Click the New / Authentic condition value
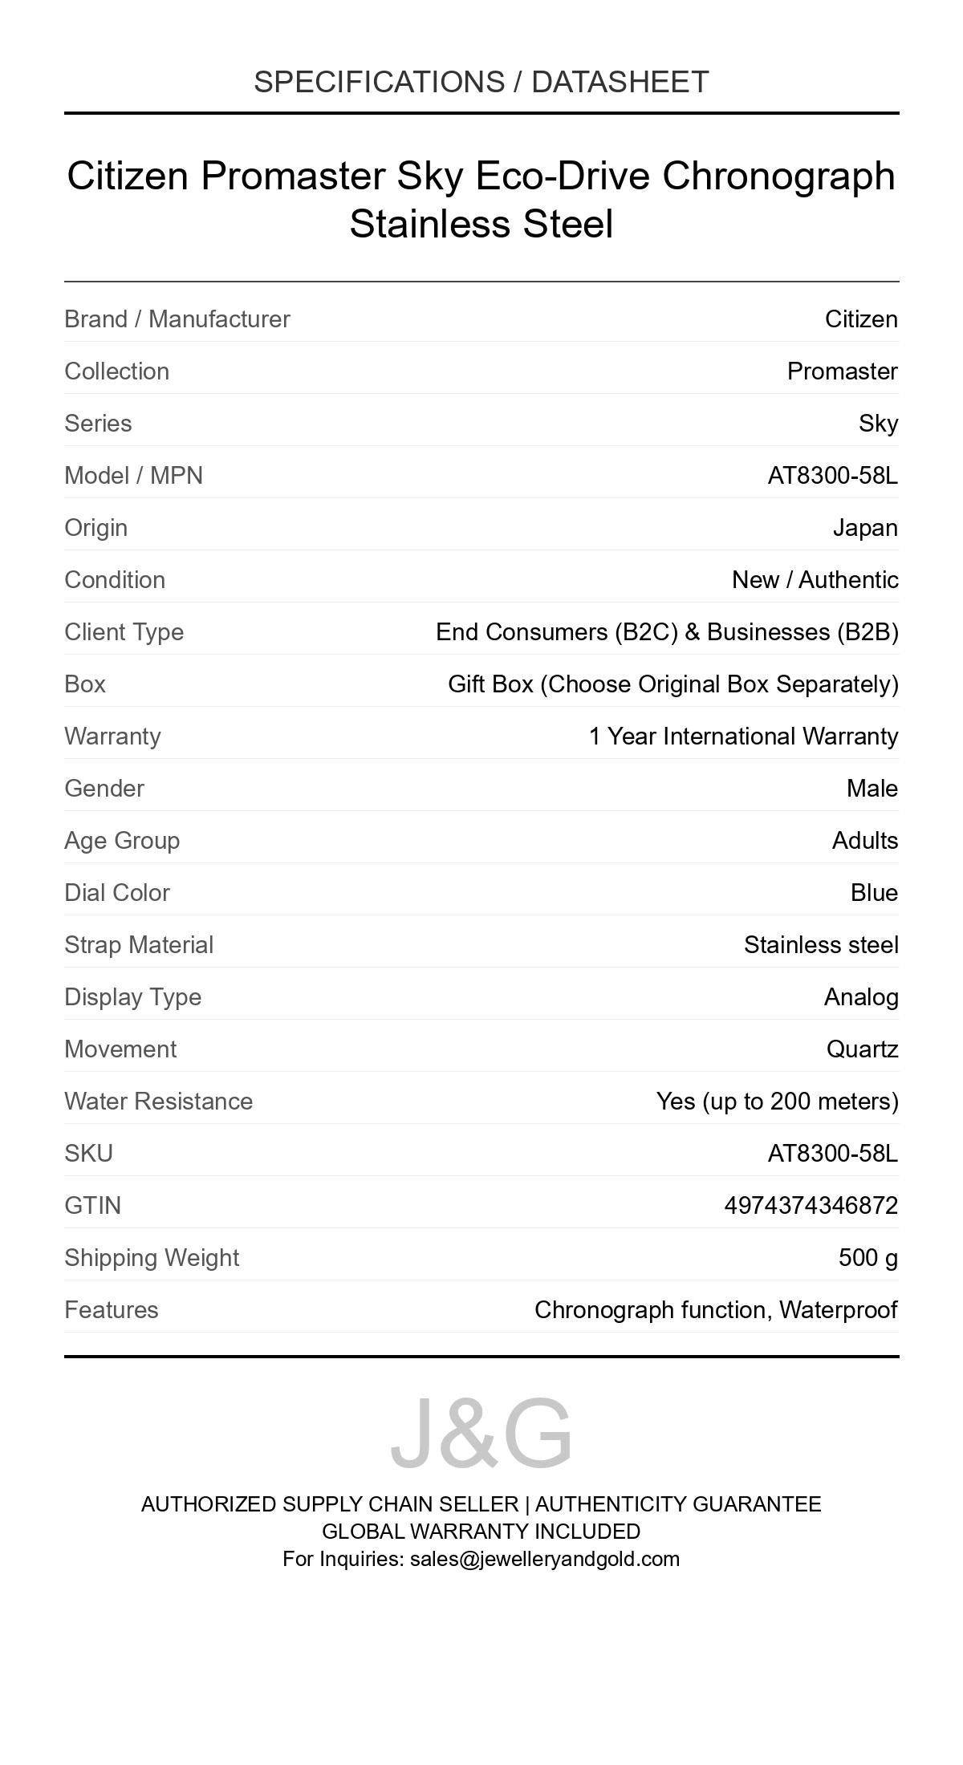The width and height of the screenshot is (963, 1765). coord(815,580)
